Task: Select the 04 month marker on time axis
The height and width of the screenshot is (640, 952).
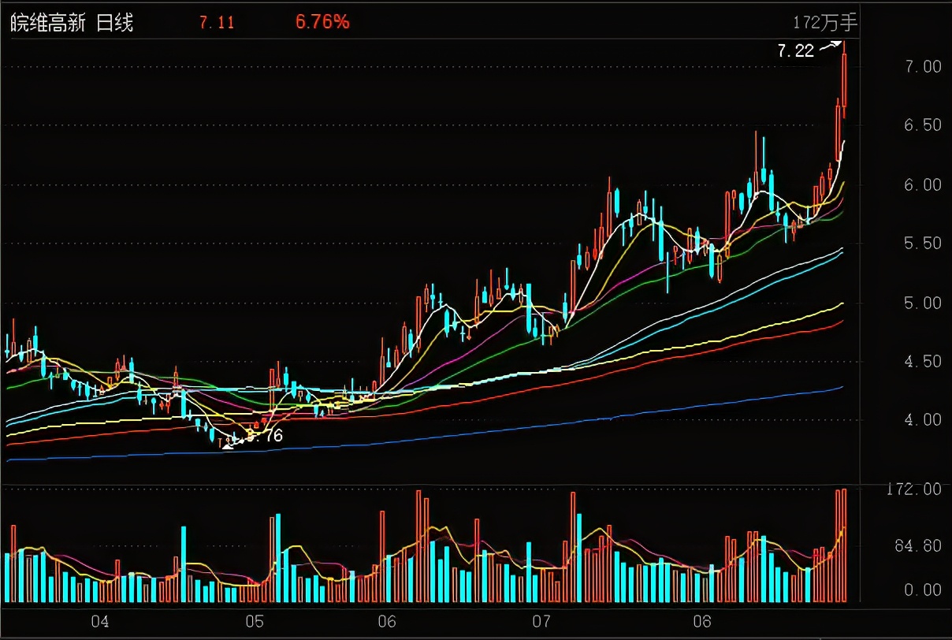Action: pyautogui.click(x=99, y=620)
